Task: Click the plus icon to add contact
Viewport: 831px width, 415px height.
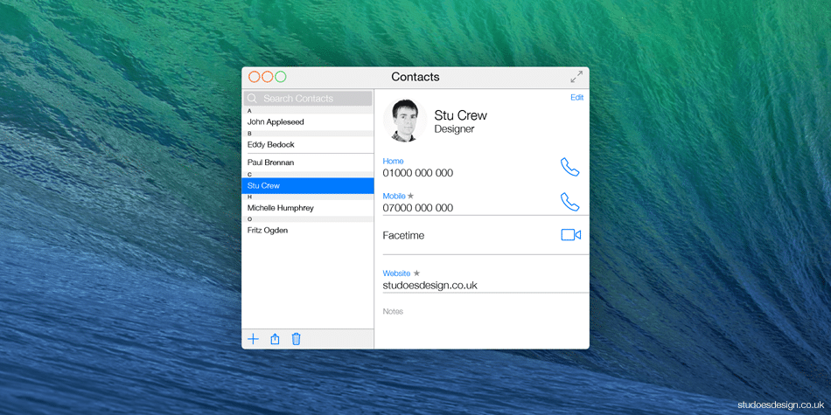Action: [x=253, y=339]
